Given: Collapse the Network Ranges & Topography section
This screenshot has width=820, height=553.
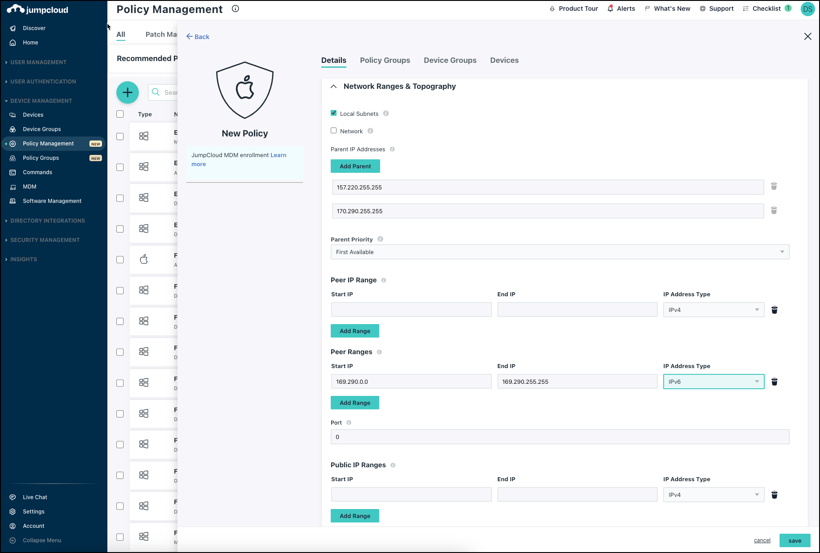Looking at the screenshot, I should point(333,86).
